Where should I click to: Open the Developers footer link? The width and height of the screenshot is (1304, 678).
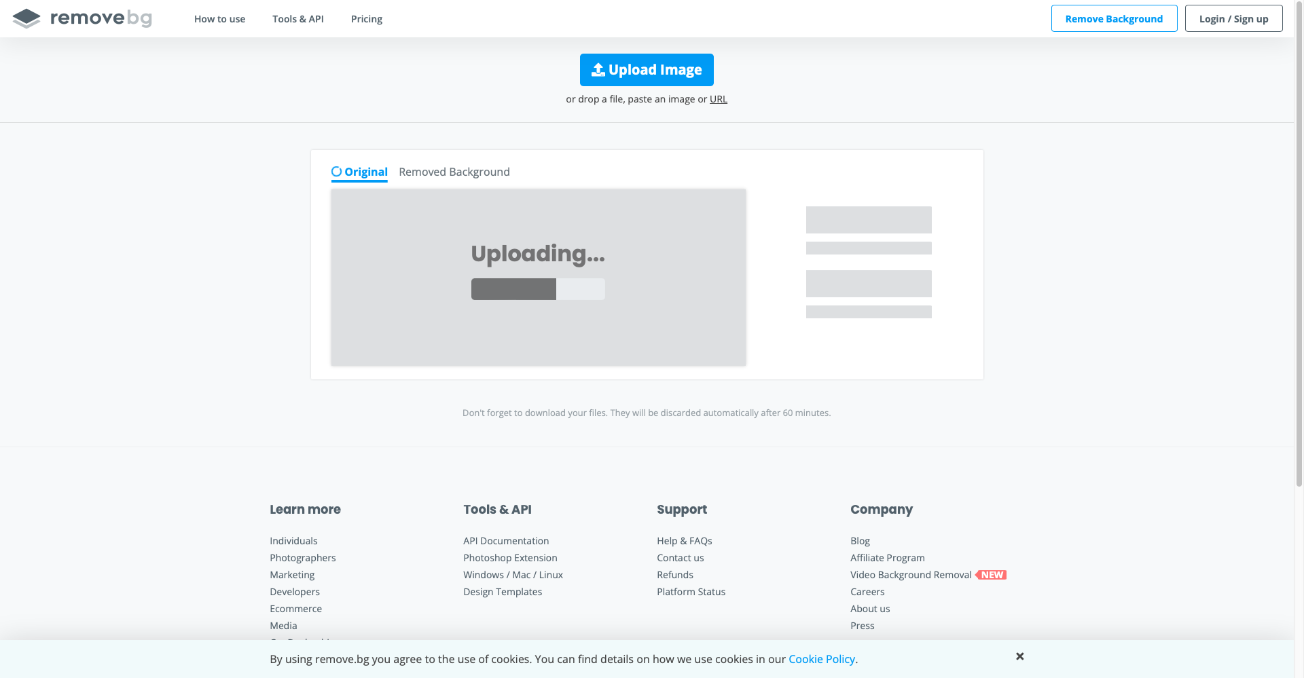pos(295,592)
